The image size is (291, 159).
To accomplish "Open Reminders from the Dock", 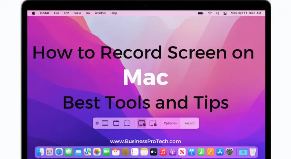I will click(135, 152).
